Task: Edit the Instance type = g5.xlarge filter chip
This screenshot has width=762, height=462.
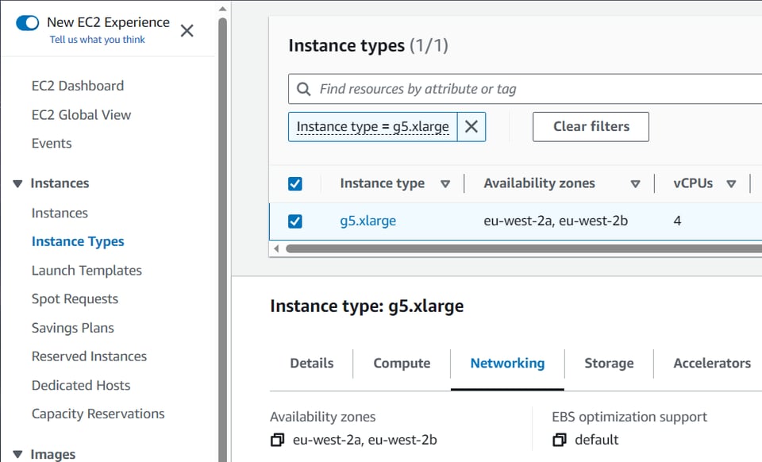Action: tap(373, 127)
